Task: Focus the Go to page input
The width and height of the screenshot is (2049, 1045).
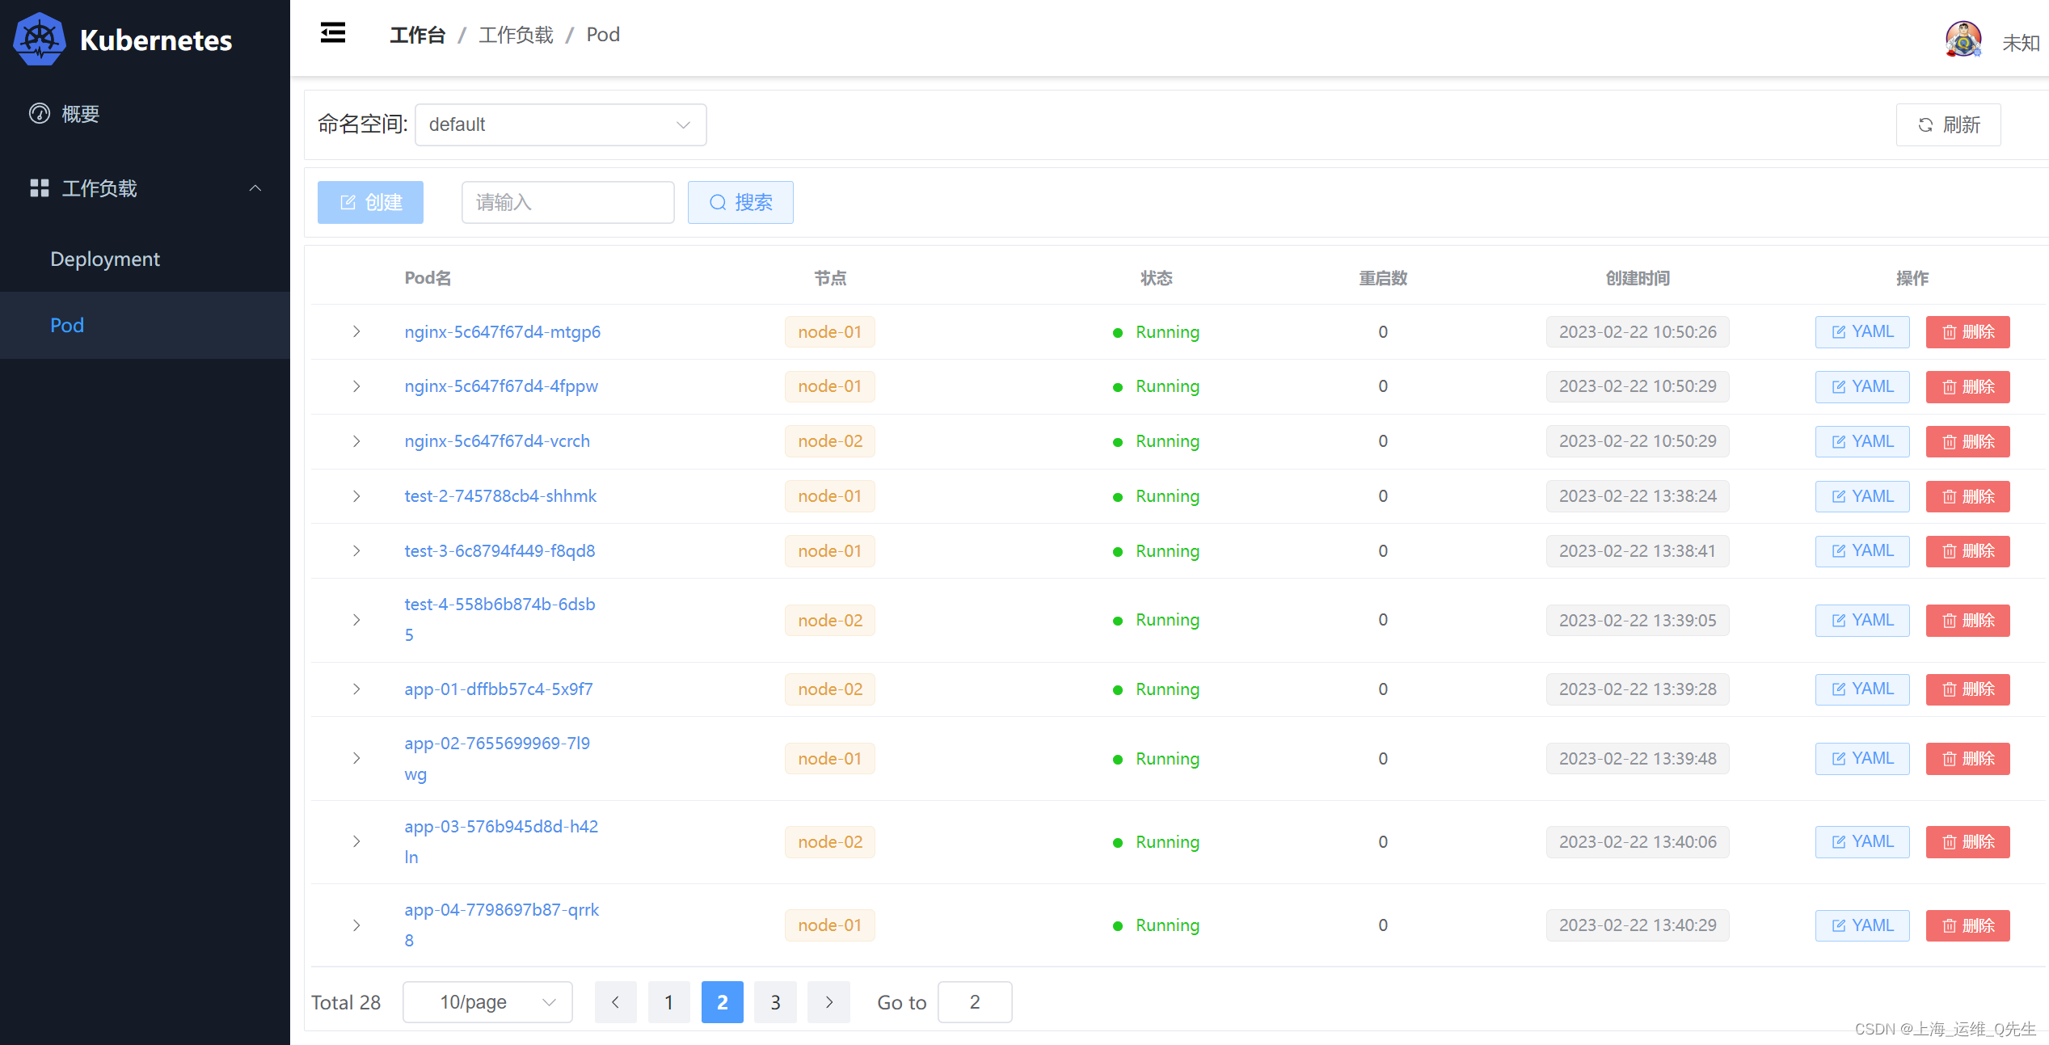Action: click(x=975, y=1002)
